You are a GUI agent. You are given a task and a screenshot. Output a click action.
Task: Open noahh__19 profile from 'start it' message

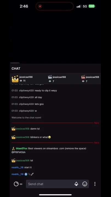click(x=18, y=167)
